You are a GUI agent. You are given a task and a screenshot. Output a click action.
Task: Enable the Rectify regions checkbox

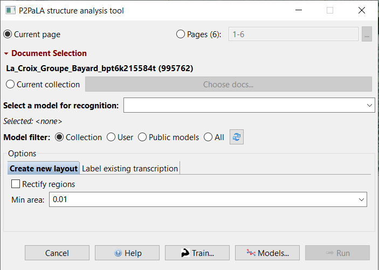(x=16, y=184)
